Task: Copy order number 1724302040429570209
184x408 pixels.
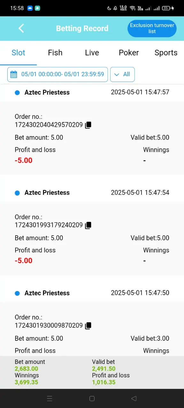Action: click(88, 125)
